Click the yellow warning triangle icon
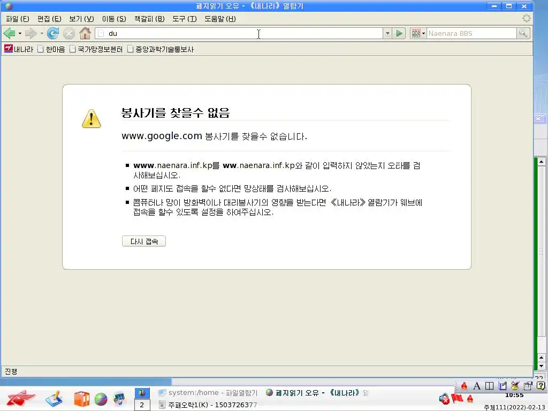Image resolution: width=548 pixels, height=411 pixels. 91,118
